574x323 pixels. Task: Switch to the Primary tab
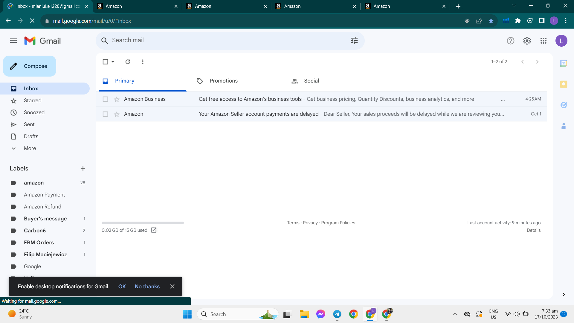tap(143, 81)
